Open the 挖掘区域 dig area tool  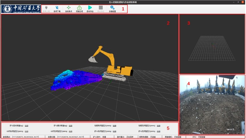(79, 7)
